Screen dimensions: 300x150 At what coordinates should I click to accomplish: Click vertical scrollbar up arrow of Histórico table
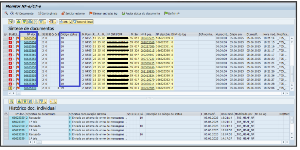292,134
